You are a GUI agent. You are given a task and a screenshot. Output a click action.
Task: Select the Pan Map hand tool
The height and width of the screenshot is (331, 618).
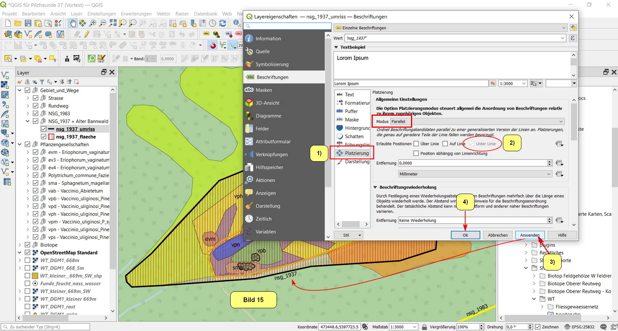click(x=73, y=24)
